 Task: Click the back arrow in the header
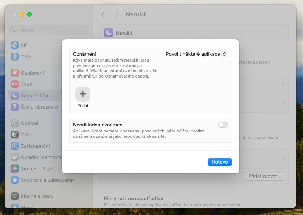[103, 14]
